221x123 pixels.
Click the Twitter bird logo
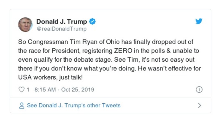(199, 21)
